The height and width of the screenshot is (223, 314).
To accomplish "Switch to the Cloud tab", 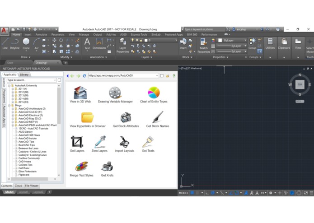I will [19, 186].
